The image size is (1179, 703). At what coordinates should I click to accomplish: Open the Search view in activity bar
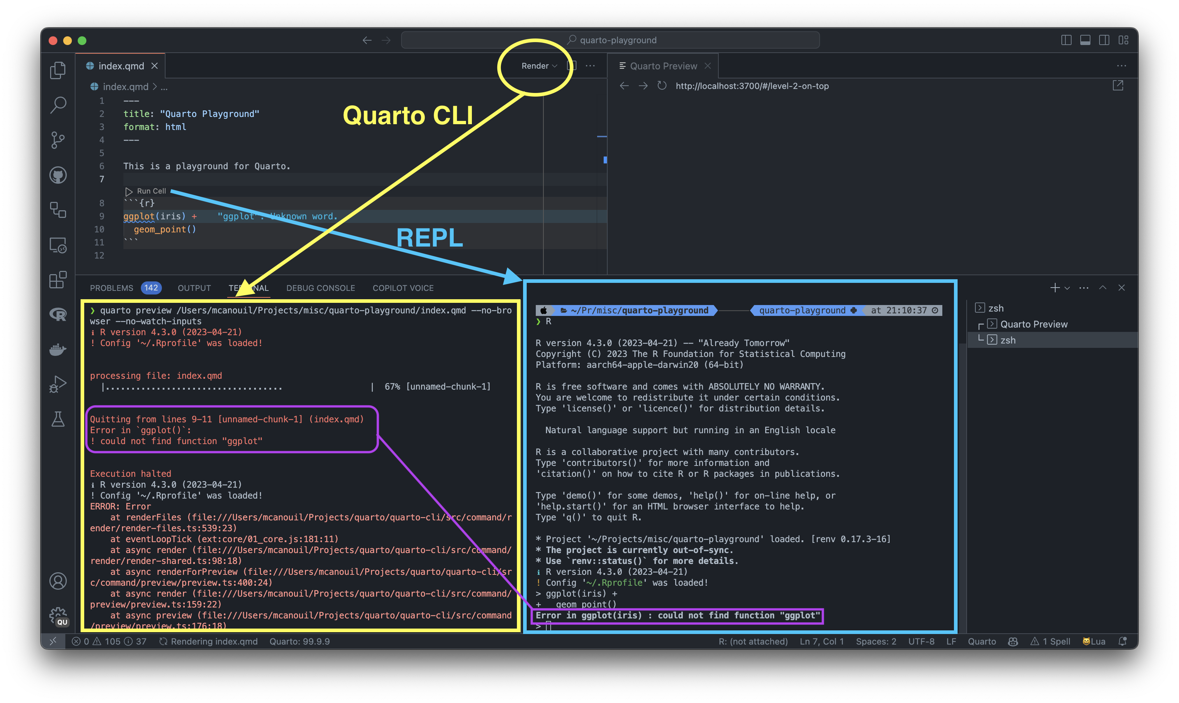tap(58, 105)
